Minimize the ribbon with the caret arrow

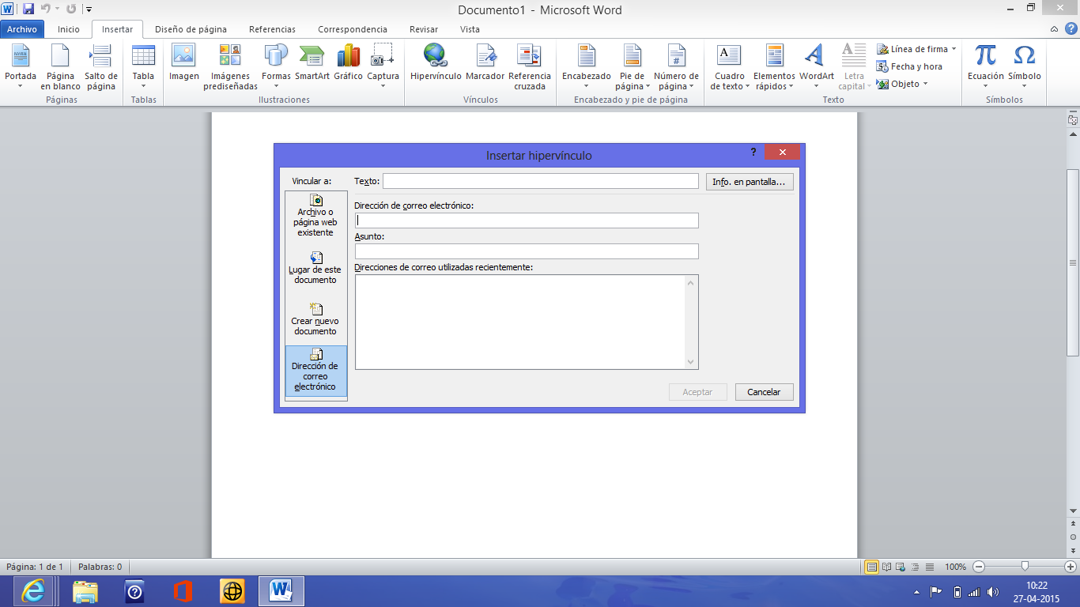point(1055,29)
